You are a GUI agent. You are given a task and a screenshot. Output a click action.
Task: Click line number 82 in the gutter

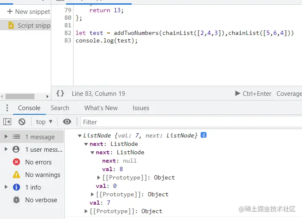click(x=68, y=33)
